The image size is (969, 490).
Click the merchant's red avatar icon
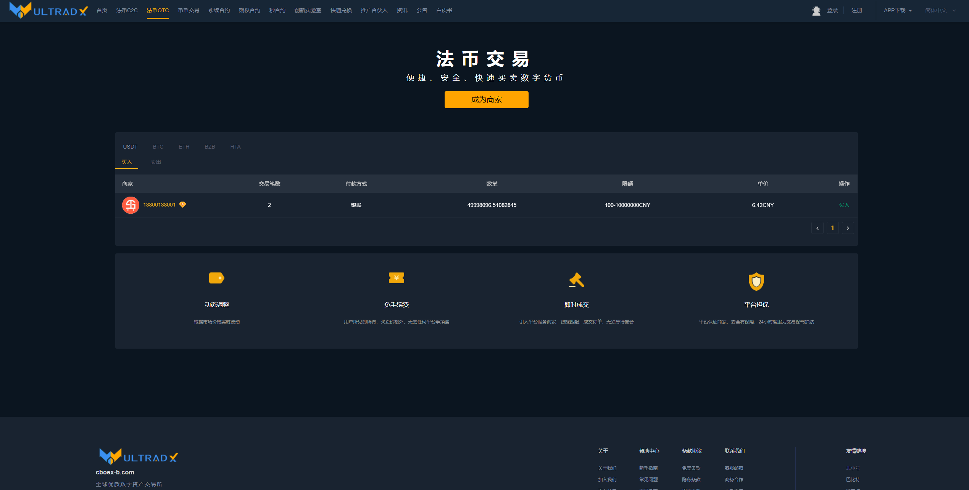tap(131, 205)
